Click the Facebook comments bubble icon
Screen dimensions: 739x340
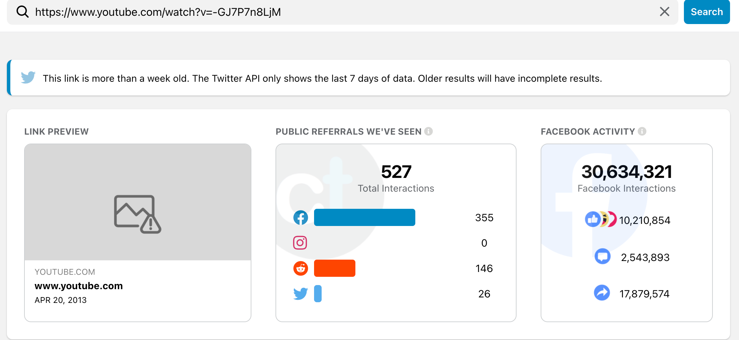602,257
